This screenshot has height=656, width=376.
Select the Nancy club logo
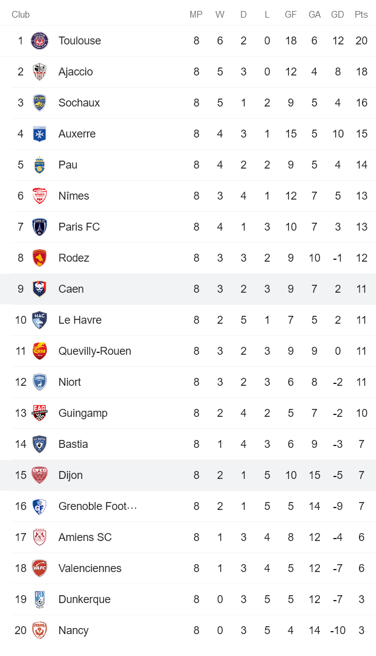(x=39, y=630)
